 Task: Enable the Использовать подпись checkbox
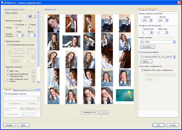point(6,94)
